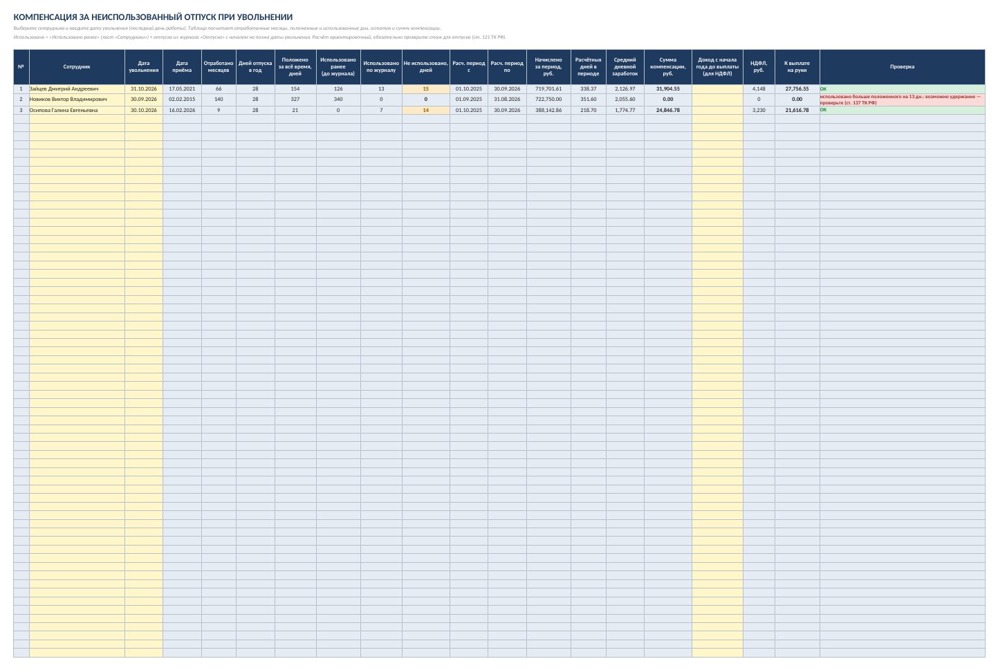
Task: Select hire date '17.05.2021'
Action: (182, 89)
